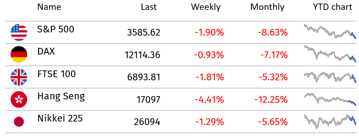Click the United States flag icon
The image size is (359, 137).
click(19, 32)
